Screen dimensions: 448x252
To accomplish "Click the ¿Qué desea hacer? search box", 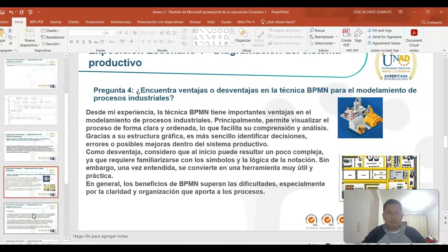I will (x=278, y=22).
